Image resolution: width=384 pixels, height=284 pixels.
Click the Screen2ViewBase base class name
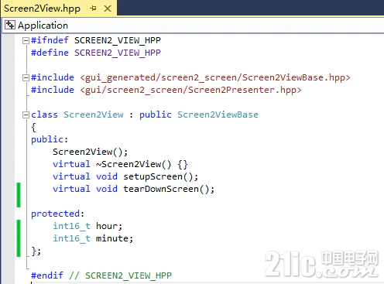(x=218, y=115)
